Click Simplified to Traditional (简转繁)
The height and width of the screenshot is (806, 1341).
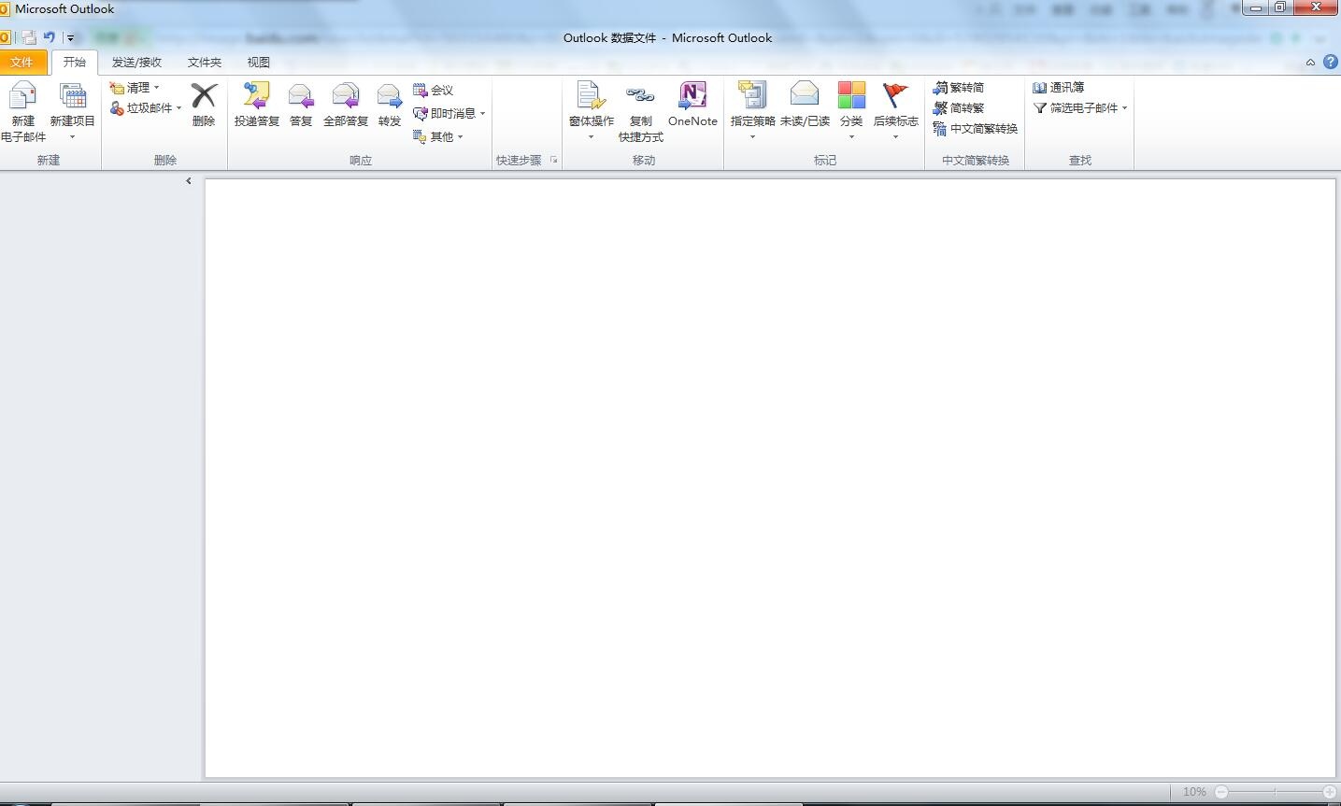[x=959, y=108]
